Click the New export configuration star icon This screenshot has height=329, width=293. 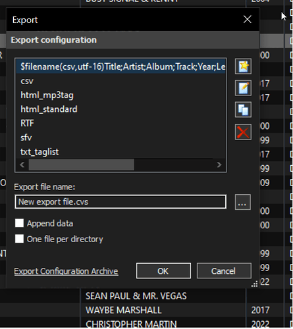[243, 66]
